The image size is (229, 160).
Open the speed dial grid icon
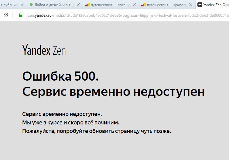tap(5, 15)
